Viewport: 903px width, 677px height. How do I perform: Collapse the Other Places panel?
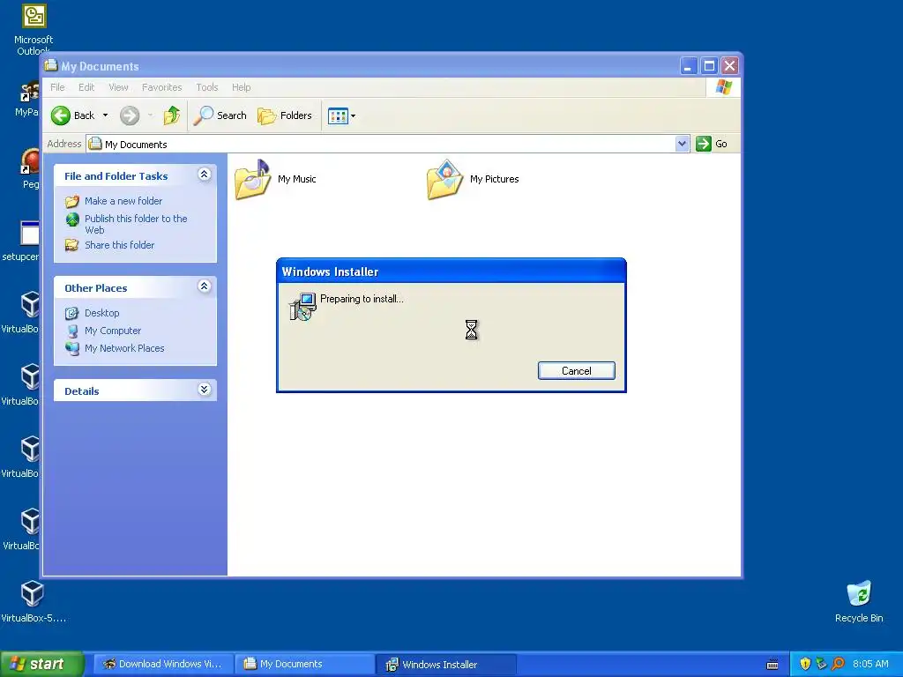204,286
